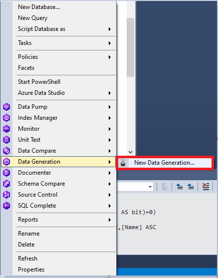Select New Data Generation... submenu item
Screen dimensions: 218x278
164,163
